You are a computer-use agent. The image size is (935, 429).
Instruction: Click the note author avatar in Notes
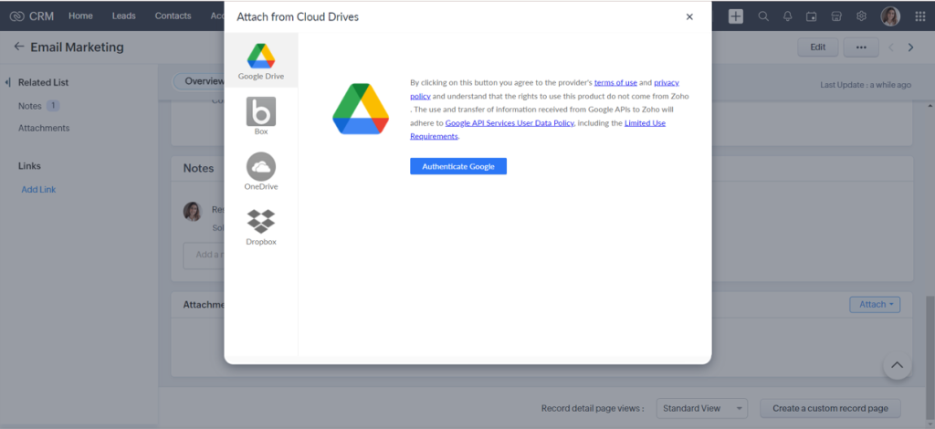coord(193,212)
